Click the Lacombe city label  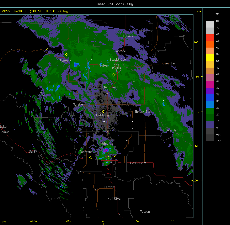[120, 51]
